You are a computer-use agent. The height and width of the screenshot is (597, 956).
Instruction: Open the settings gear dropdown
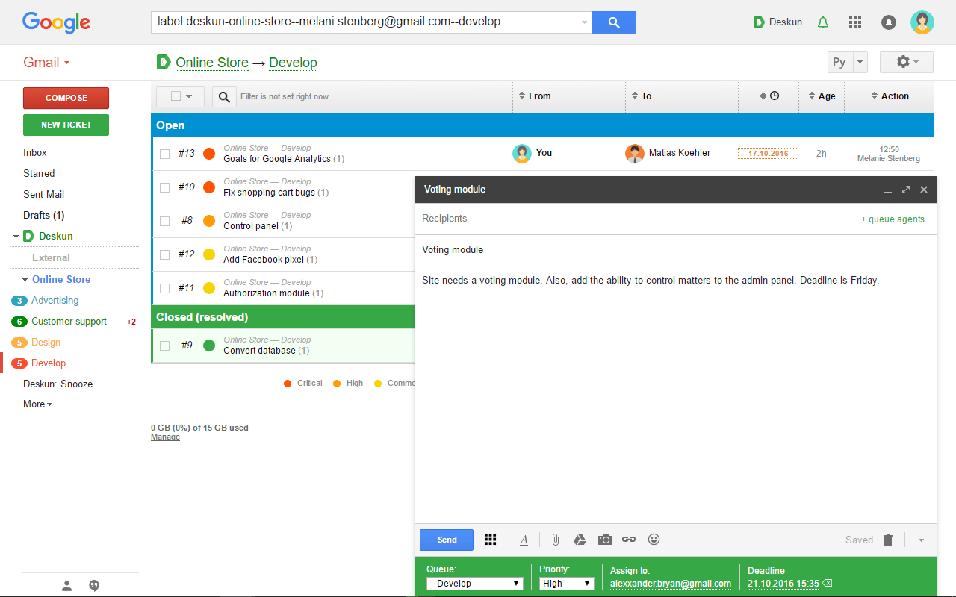pyautogui.click(x=907, y=62)
